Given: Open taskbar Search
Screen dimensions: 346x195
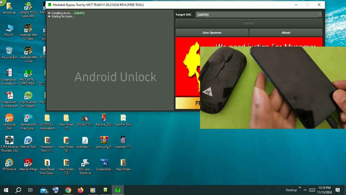Looking at the screenshot, I should coord(18,190).
